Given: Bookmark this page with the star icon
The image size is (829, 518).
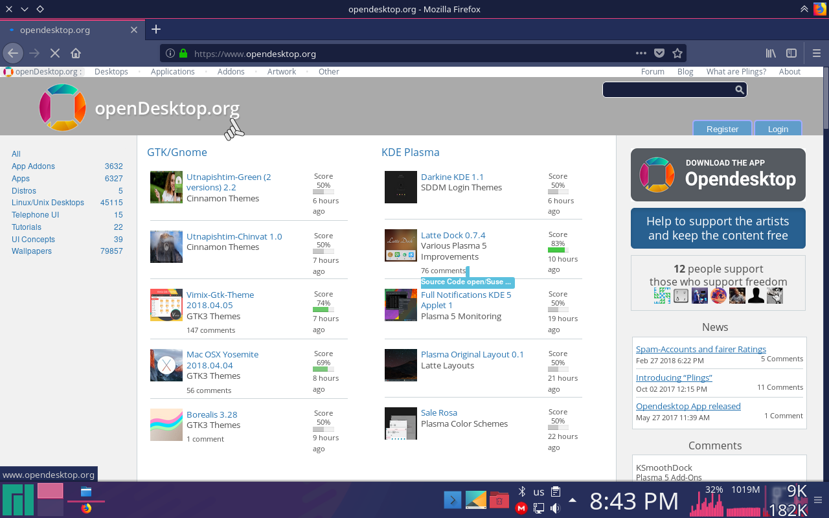Looking at the screenshot, I should (677, 53).
